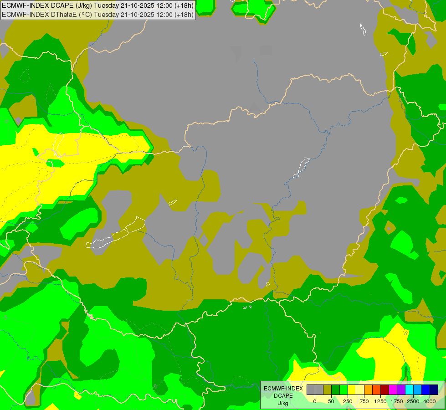This screenshot has width=446, height=410.
Task: Click the legend value 4000
Action: click(x=430, y=401)
